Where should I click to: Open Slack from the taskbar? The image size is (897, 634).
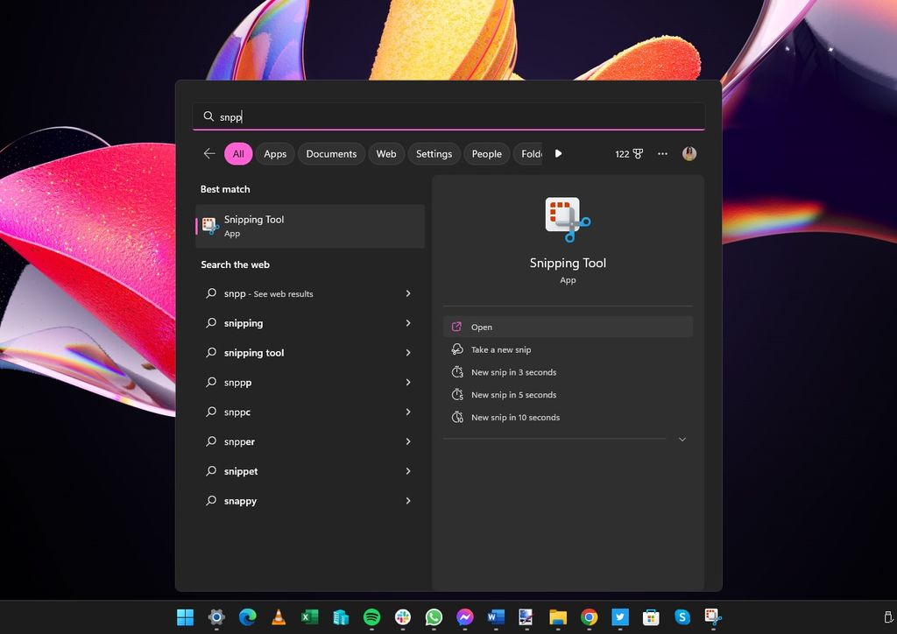(400, 617)
